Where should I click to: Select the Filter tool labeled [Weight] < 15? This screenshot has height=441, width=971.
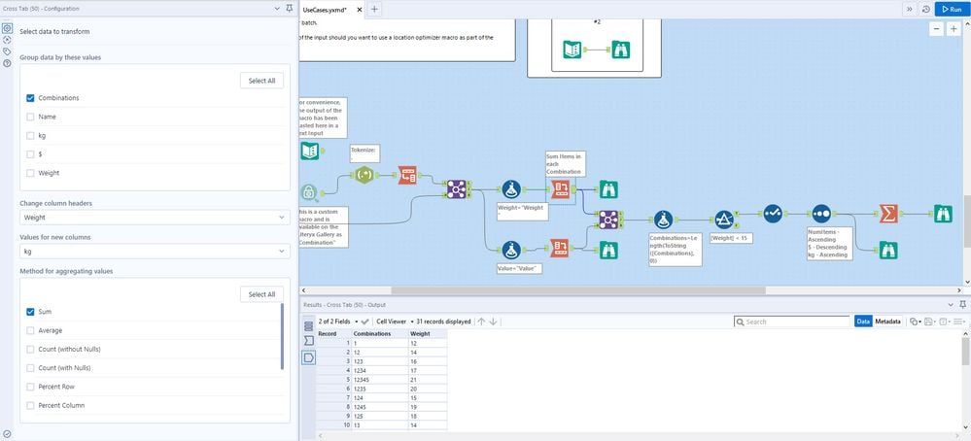point(724,220)
